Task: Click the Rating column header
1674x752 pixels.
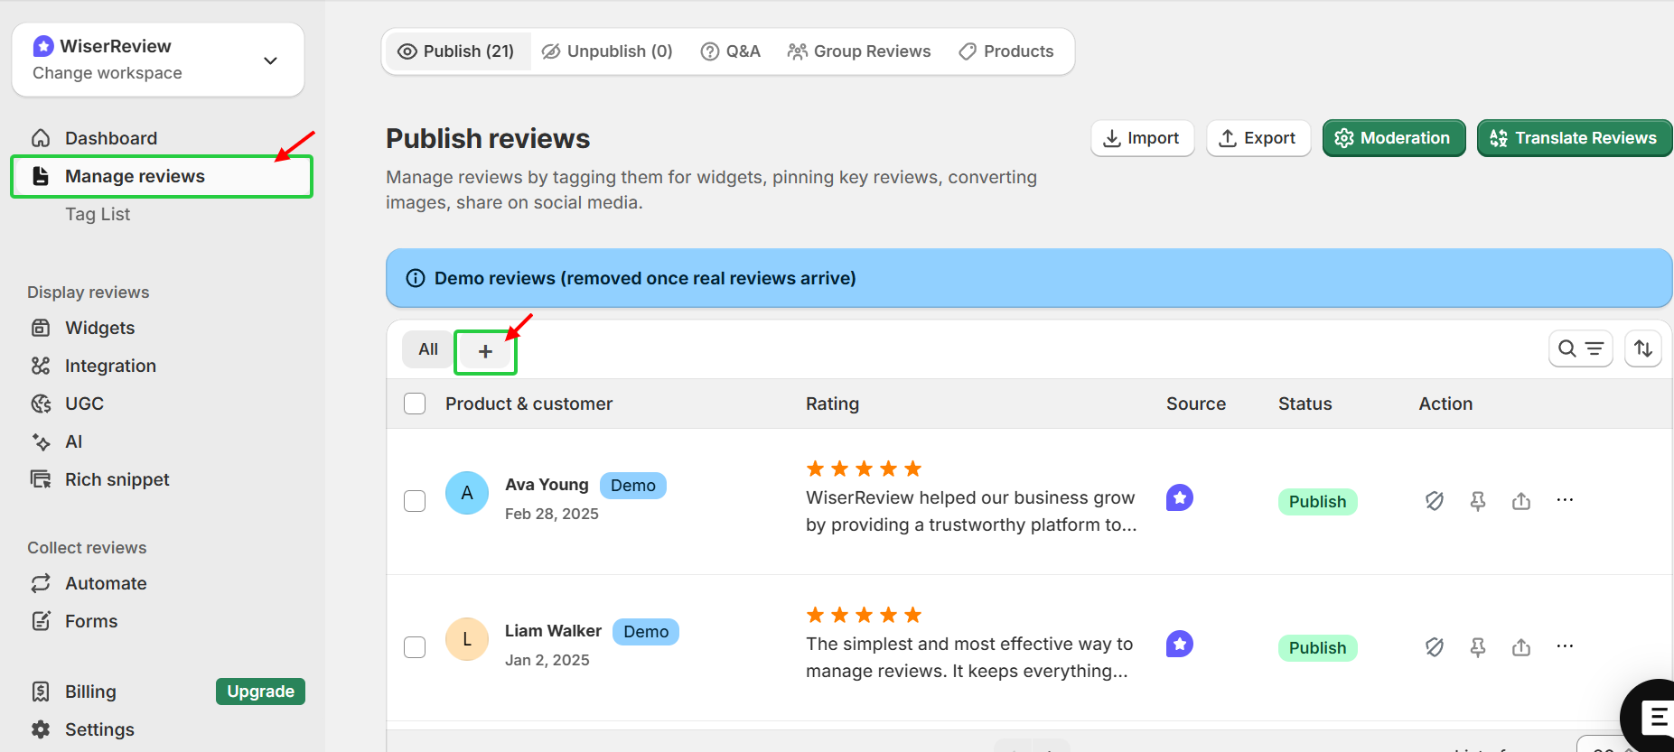Action: tap(832, 404)
